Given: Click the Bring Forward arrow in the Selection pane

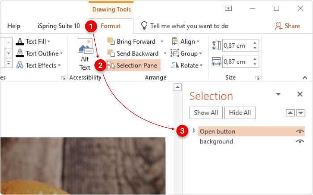Looking at the screenshot, I should 290,113.
